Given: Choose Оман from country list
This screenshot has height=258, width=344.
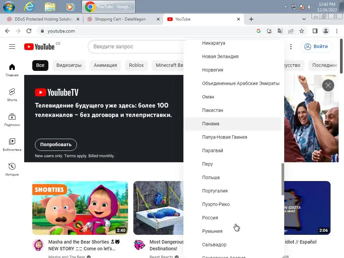Looking at the screenshot, I should pos(232,97).
